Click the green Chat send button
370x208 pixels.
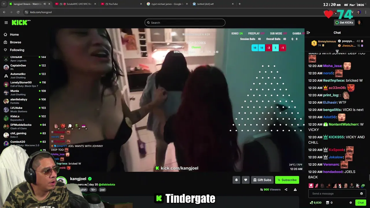point(360,203)
